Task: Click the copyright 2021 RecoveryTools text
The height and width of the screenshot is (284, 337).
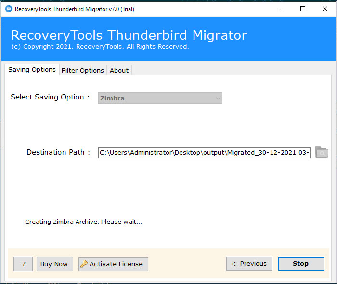Action: pyautogui.click(x=100, y=47)
